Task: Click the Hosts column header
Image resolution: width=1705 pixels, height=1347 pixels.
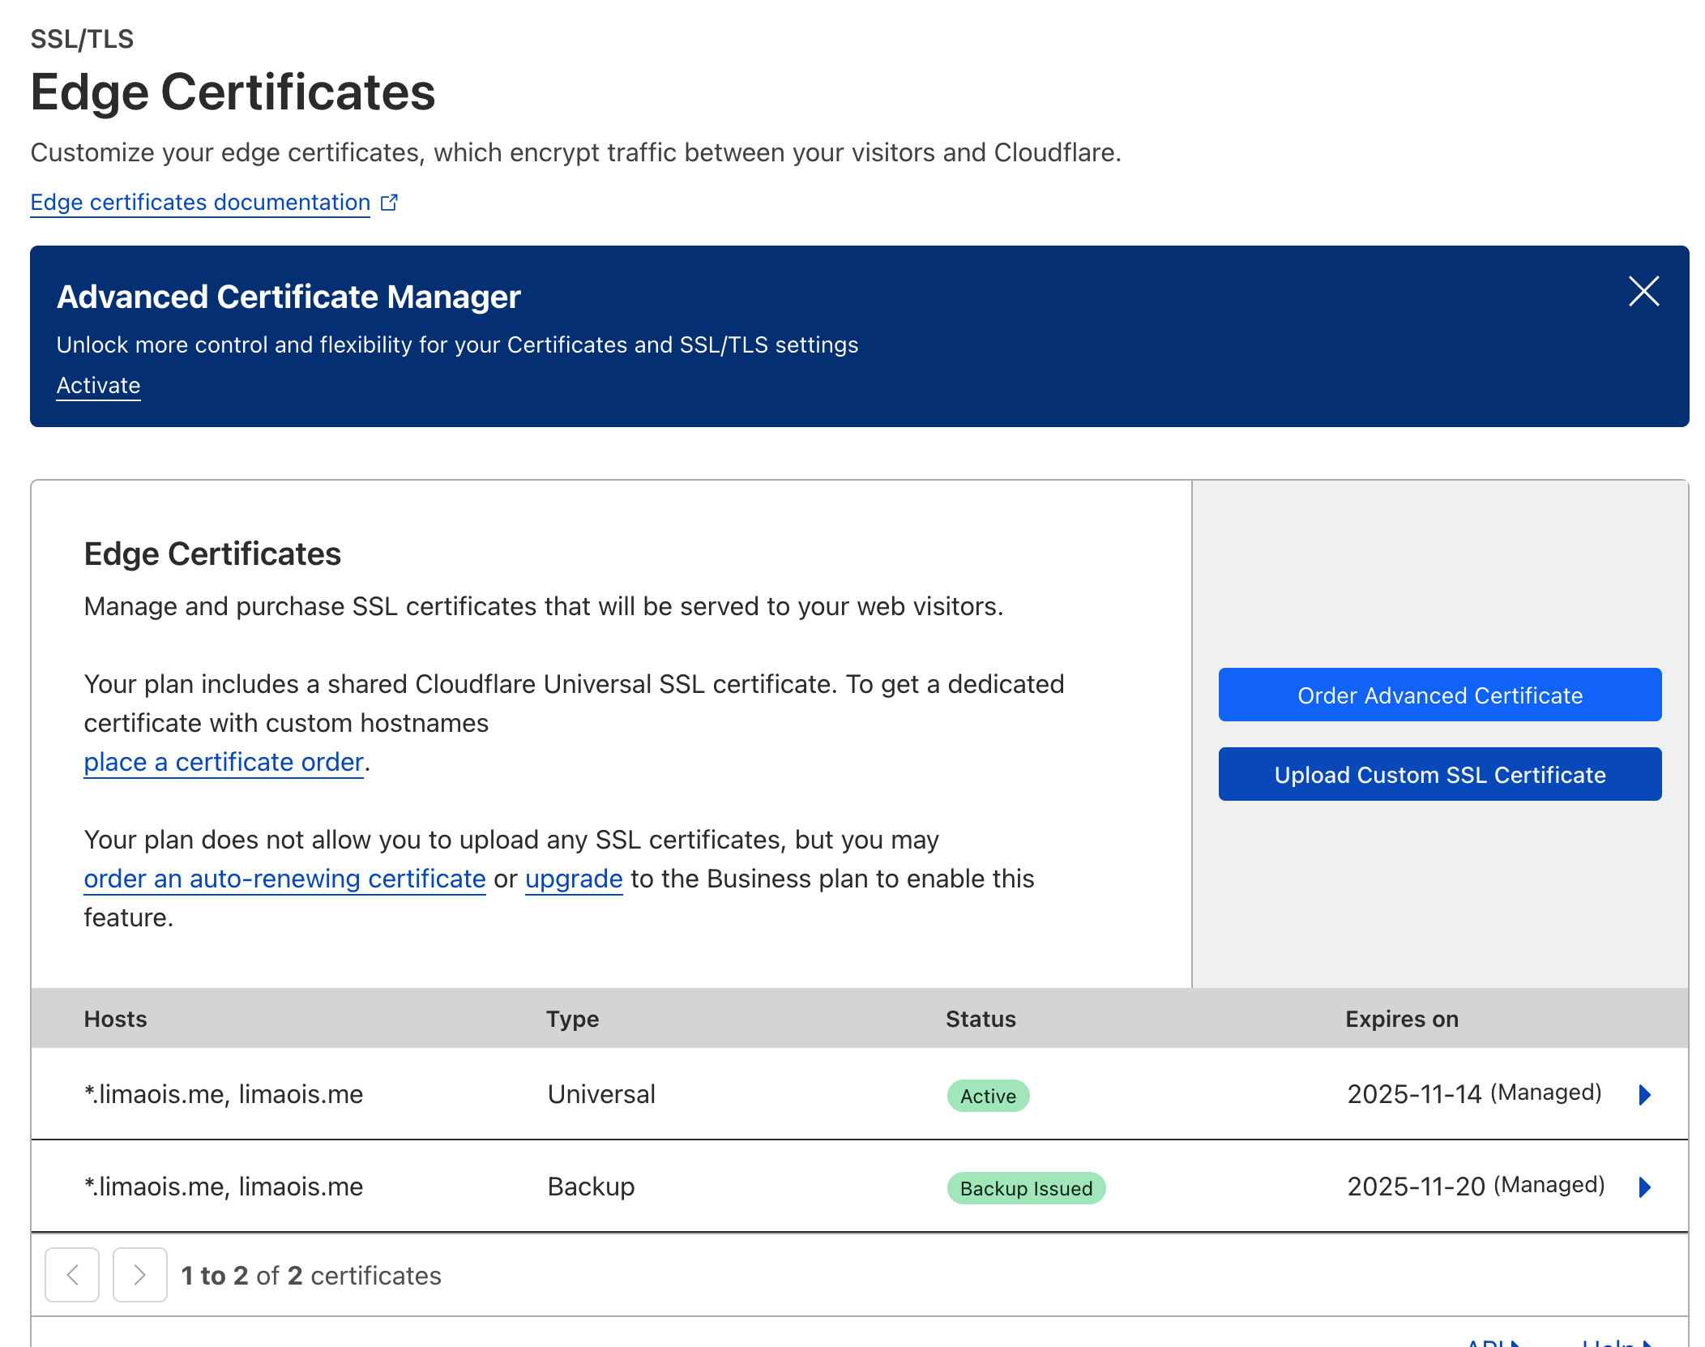Action: pos(115,1019)
